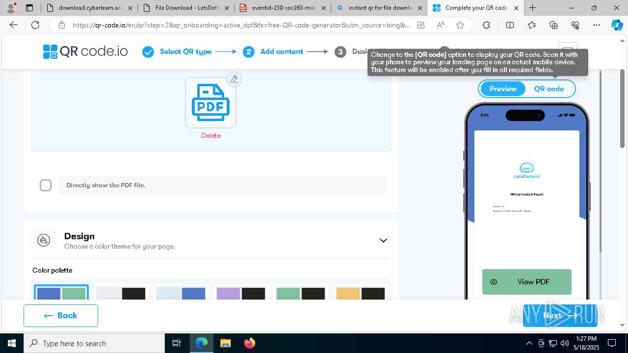628x353 pixels.
Task: Open the Edge profile icon
Action: 11,8
